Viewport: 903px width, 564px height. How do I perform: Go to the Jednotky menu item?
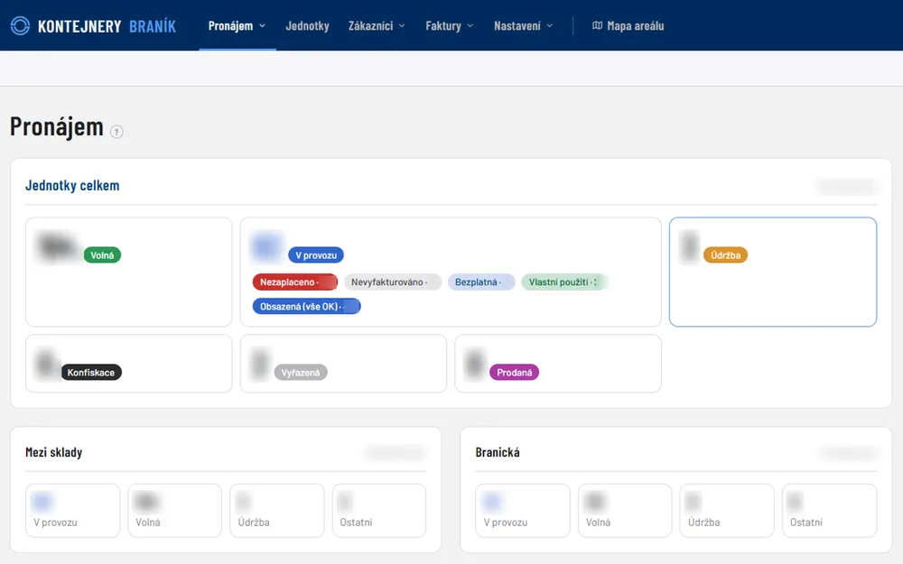(308, 26)
